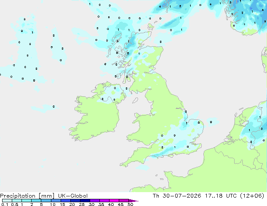Click the legend label '50'
Screen dimensions: 267x206
[130, 204]
